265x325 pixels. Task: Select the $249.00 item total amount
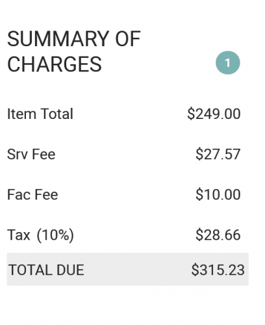tap(214, 114)
